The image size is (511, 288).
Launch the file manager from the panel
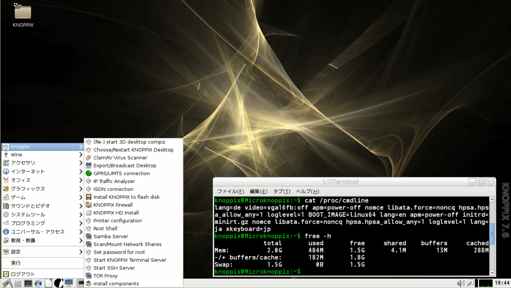18,283
